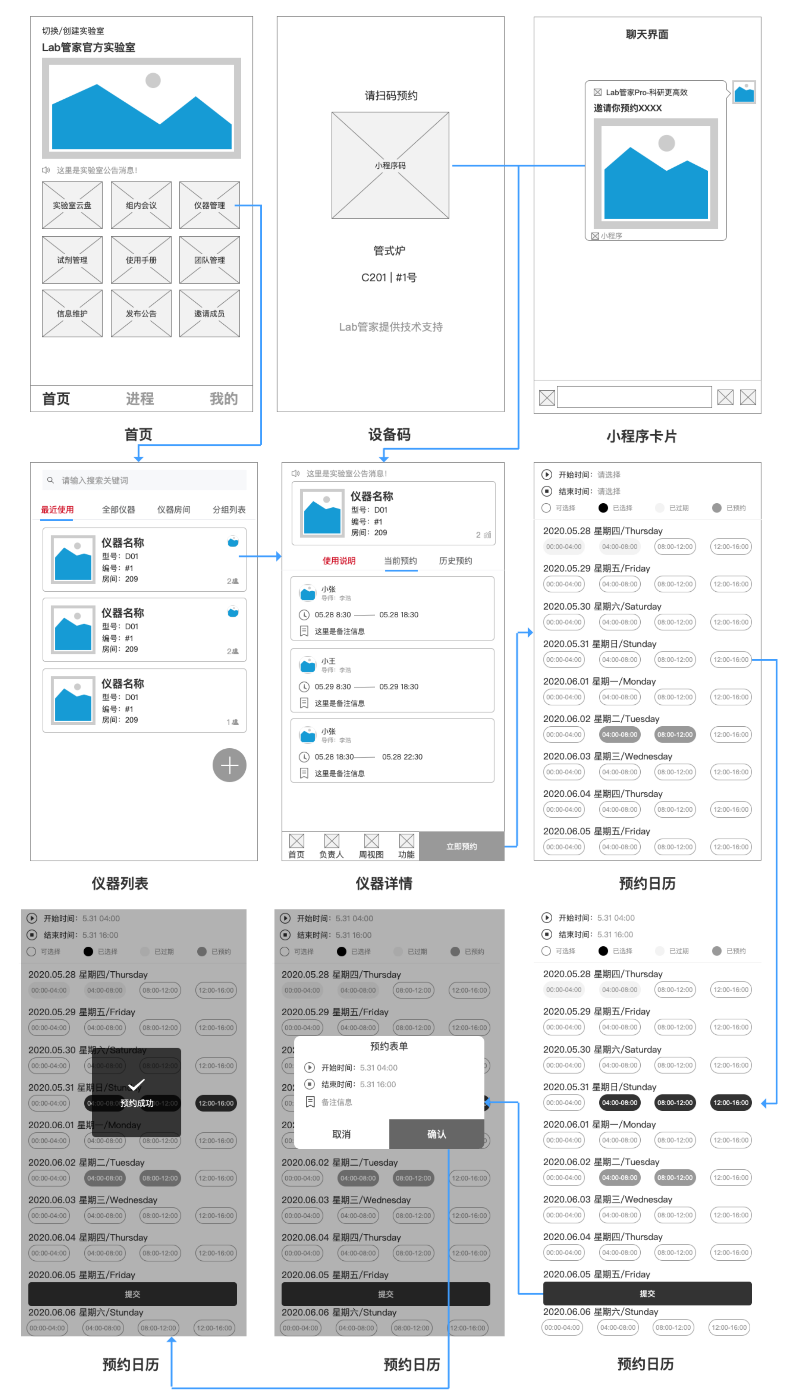Open 组内会议 on the home page grid
787x1399 pixels.
tap(141, 205)
